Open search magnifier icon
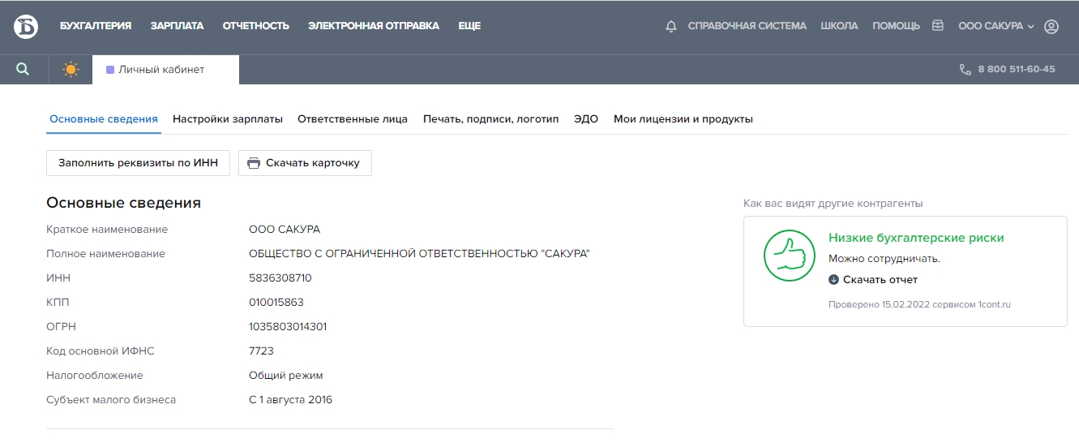The width and height of the screenshot is (1079, 443). [x=23, y=70]
